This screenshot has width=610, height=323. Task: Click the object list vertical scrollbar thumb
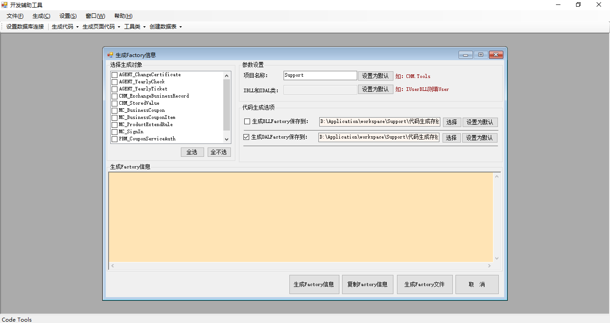(x=226, y=105)
